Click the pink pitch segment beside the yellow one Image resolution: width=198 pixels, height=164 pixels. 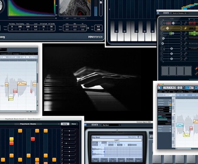(15, 91)
